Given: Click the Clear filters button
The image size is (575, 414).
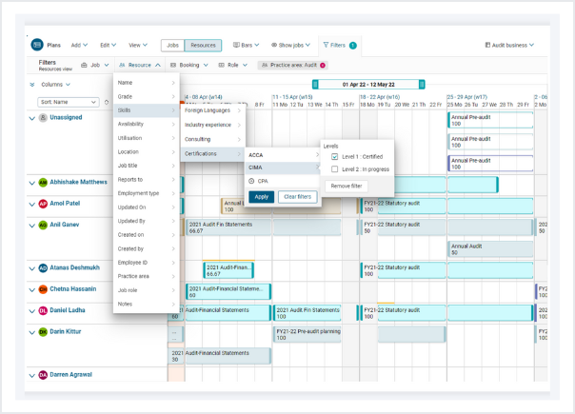Looking at the screenshot, I should click(x=297, y=197).
